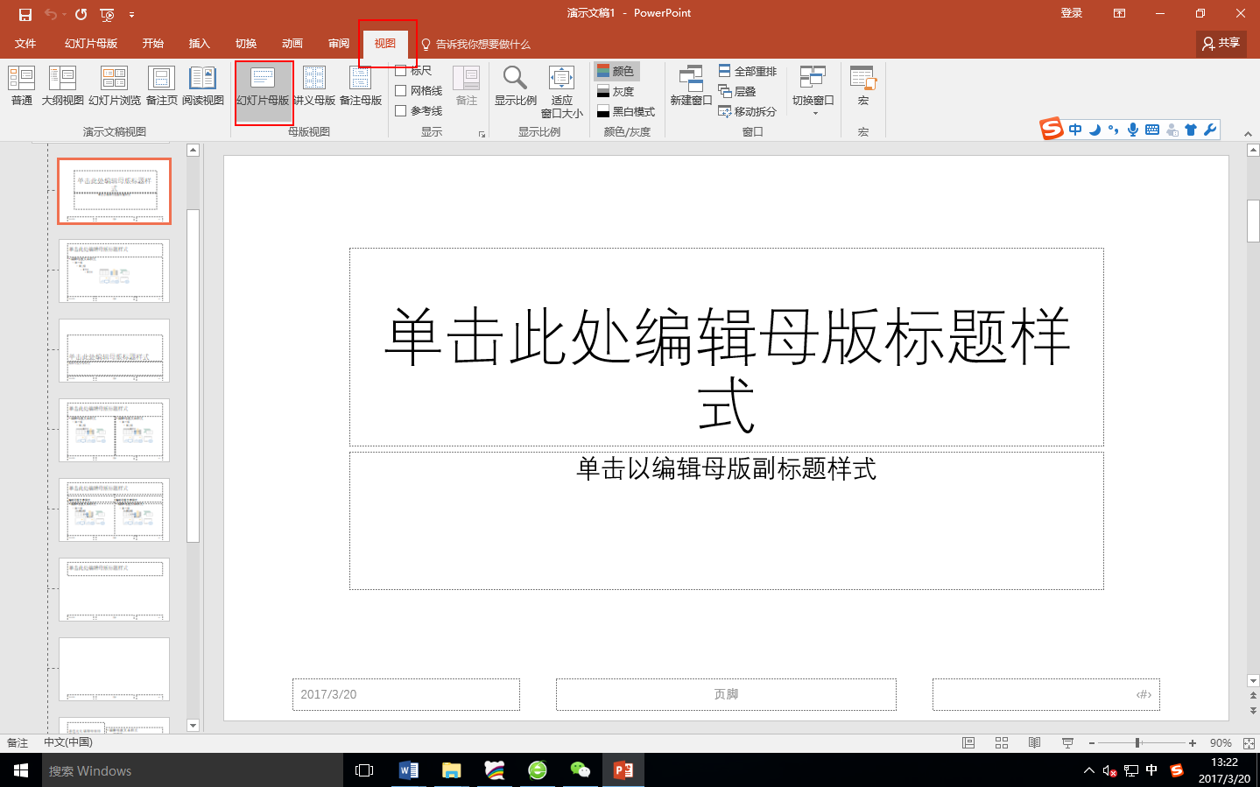The image size is (1260, 787).
Task: Switch to the 插入 ribbon tab
Action: (199, 41)
